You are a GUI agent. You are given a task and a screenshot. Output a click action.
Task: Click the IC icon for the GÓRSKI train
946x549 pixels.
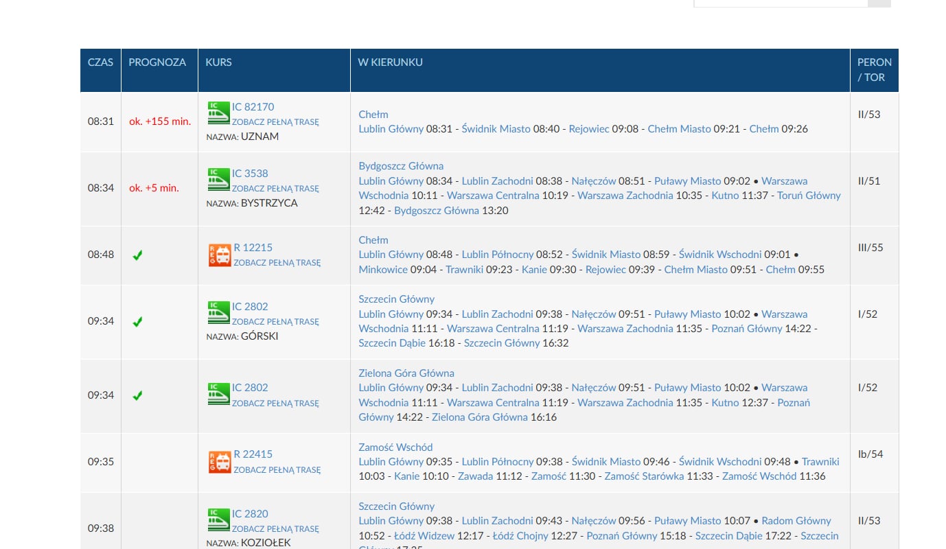coord(218,313)
